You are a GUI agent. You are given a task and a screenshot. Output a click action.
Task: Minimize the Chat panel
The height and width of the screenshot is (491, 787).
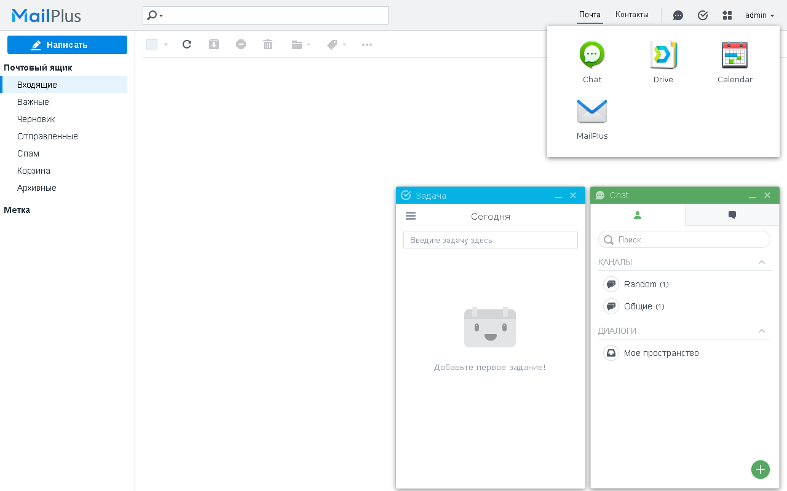[753, 196]
